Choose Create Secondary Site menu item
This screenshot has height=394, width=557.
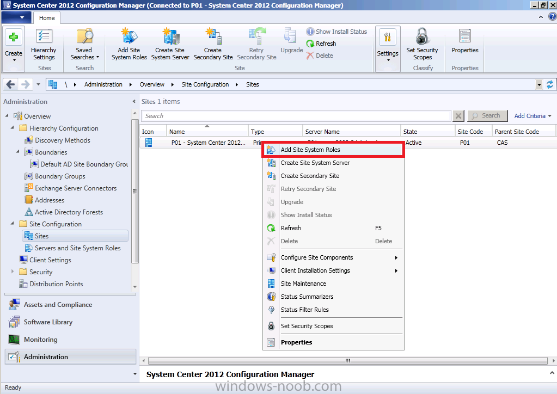[333, 176]
